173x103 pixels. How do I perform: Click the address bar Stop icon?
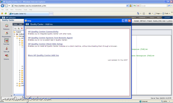click(x=138, y=6)
